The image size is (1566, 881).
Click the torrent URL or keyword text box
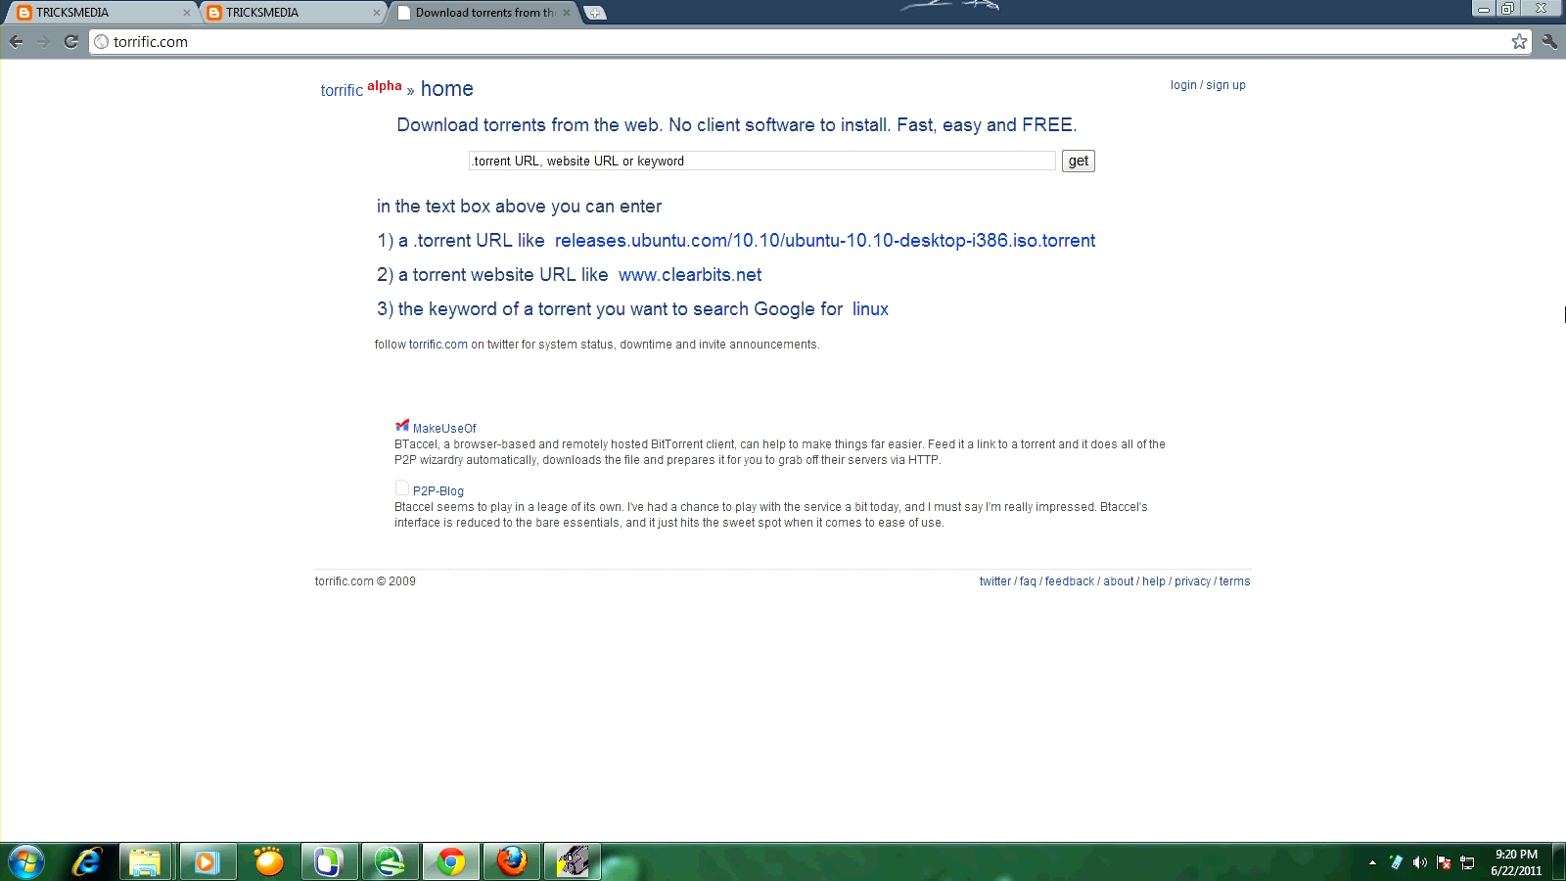[x=762, y=161]
